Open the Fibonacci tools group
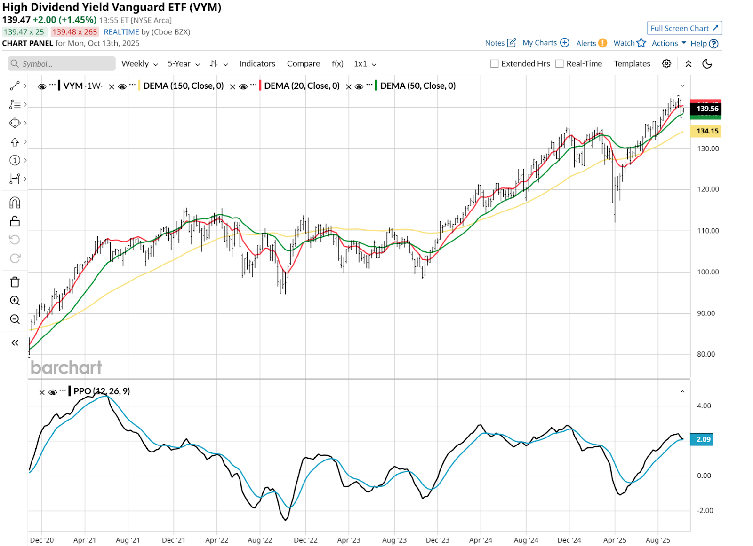Image resolution: width=753 pixels, height=546 pixels. (x=15, y=104)
